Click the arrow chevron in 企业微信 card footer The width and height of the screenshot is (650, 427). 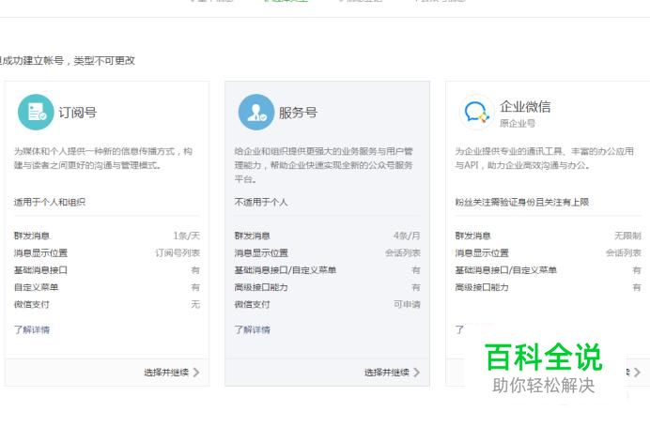(x=637, y=373)
